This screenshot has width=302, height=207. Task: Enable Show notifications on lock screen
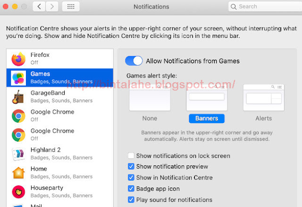click(131, 155)
